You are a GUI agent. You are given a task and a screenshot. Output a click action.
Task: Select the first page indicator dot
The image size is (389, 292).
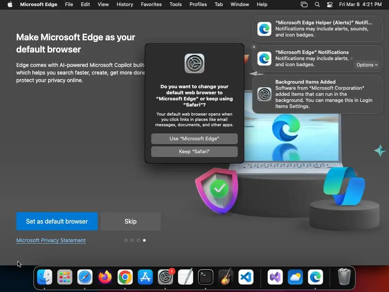[x=126, y=240]
